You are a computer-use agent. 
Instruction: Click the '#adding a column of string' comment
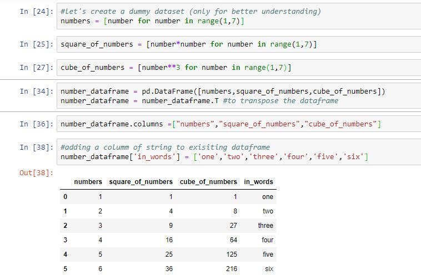pos(165,147)
